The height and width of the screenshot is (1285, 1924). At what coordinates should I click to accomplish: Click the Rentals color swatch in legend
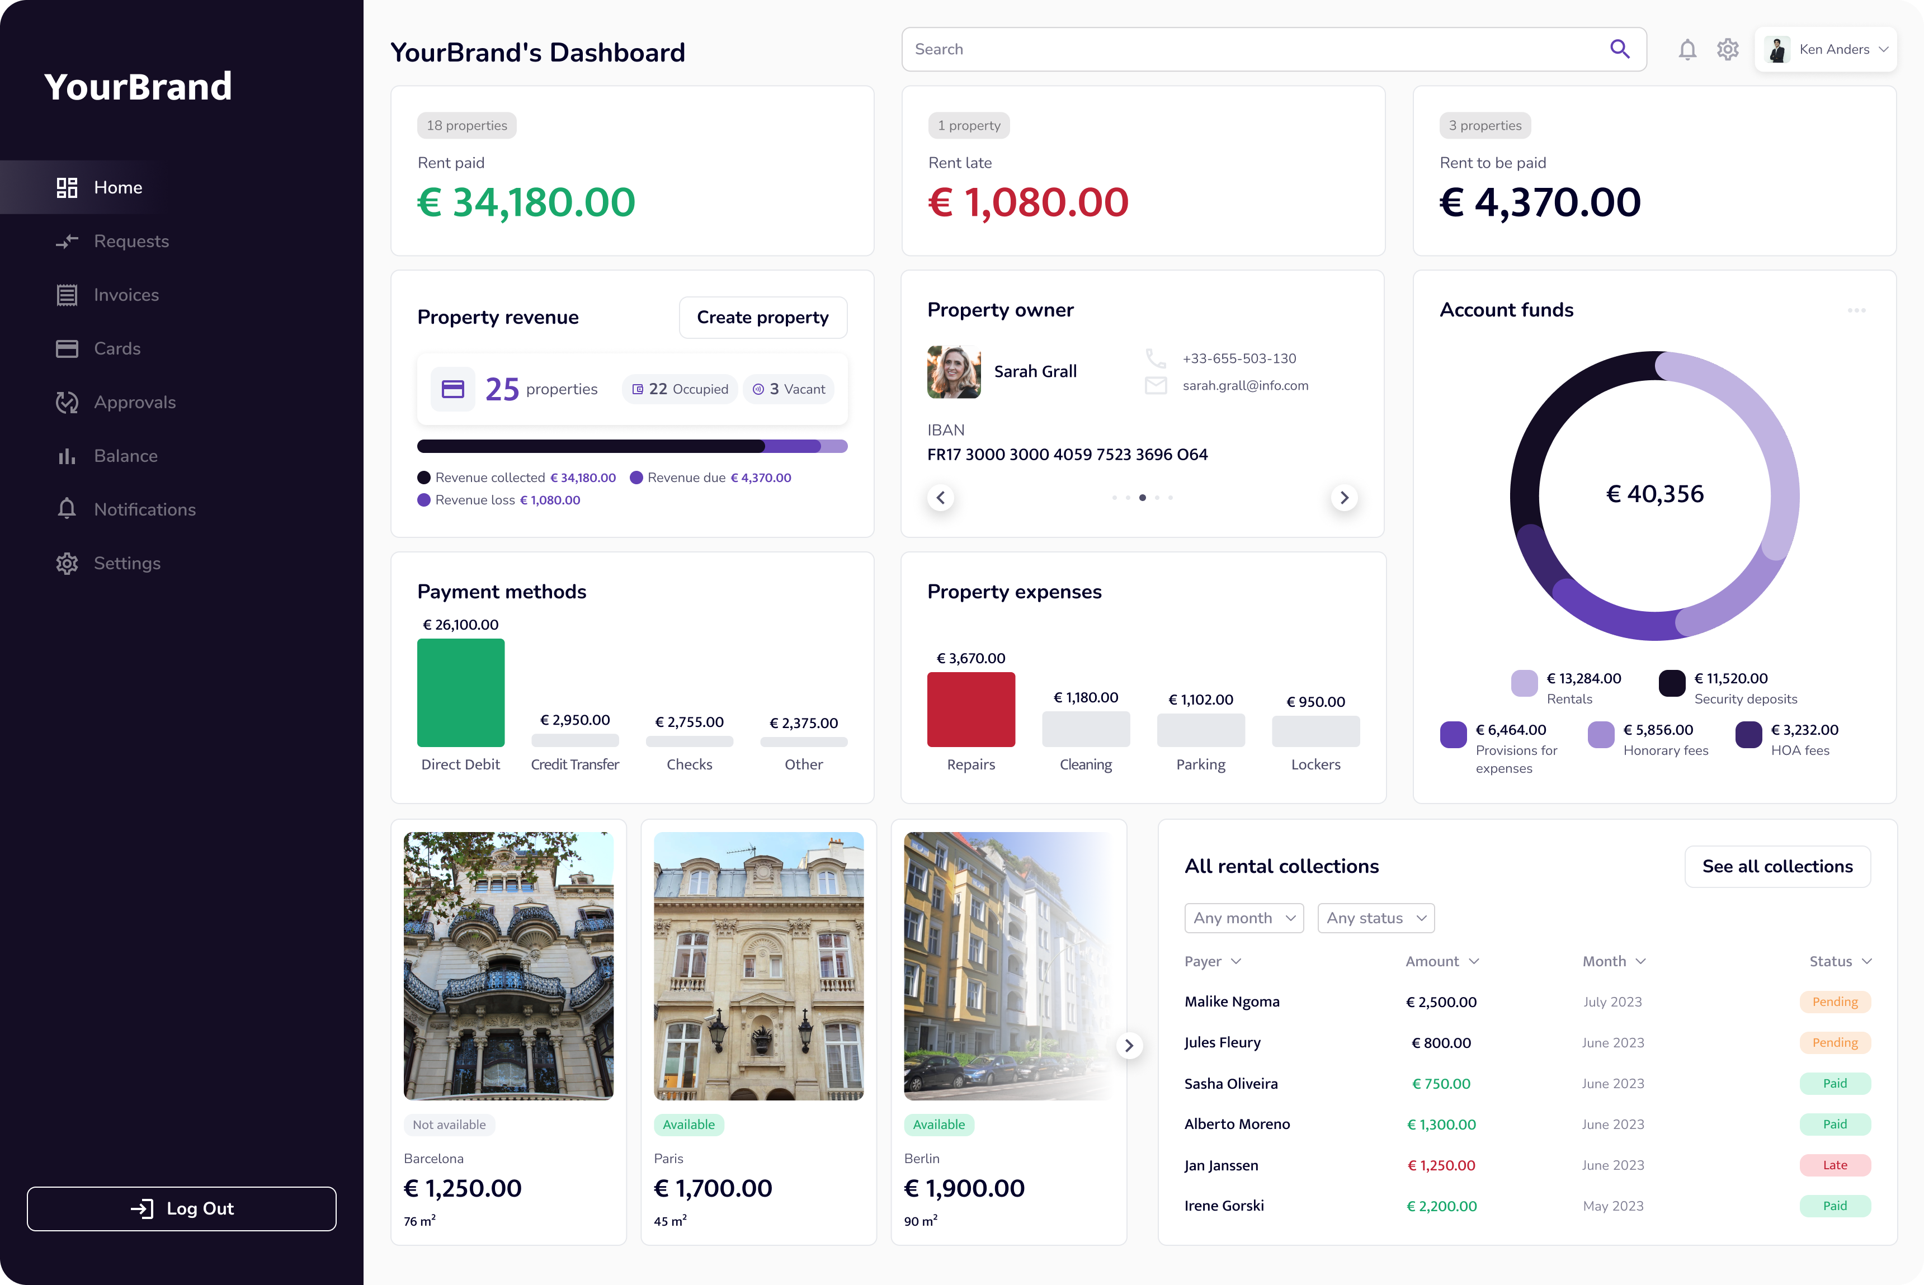1524,683
